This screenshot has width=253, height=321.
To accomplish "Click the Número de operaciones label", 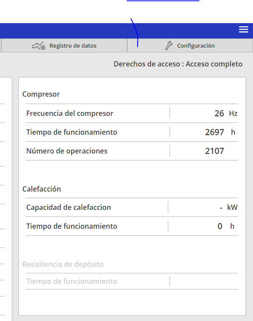I will [67, 151].
